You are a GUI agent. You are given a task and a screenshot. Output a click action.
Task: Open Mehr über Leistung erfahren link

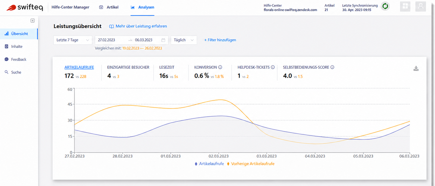141,27
